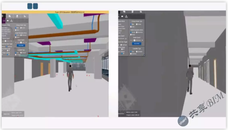Viewport: 228px width, 130px height.
Task: Click the building icon in right top toolbar
Action: [132, 11]
